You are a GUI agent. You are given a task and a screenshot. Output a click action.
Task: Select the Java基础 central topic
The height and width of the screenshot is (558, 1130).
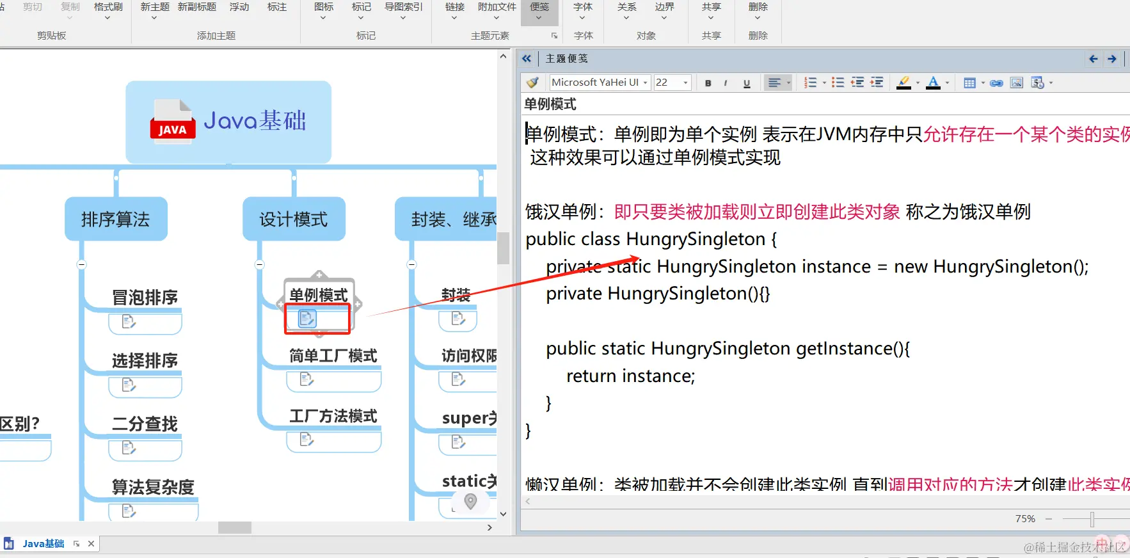228,122
